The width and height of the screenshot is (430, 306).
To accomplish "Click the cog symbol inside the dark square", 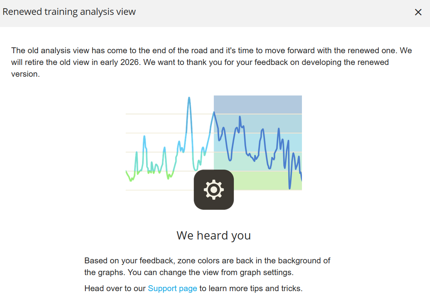I will click(x=214, y=189).
